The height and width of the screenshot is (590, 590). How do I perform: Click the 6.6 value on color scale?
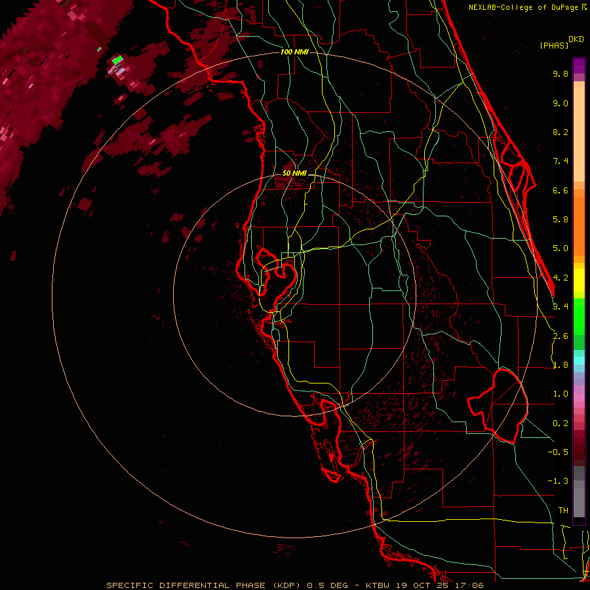pos(560,190)
